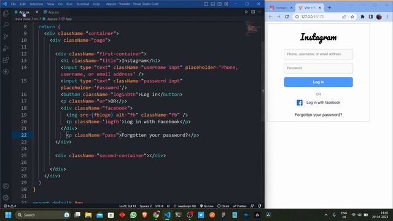Select the App symbol breadcrumb
This screenshot has height=221, width=393.
[x=67, y=19]
